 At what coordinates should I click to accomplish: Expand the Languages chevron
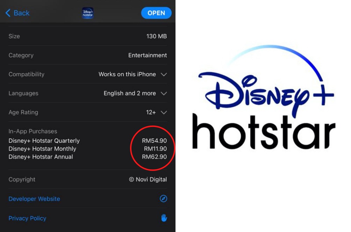pos(164,93)
